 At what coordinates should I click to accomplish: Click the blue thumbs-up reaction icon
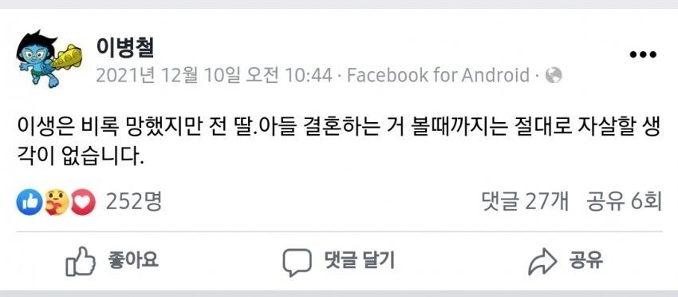pyautogui.click(x=30, y=202)
